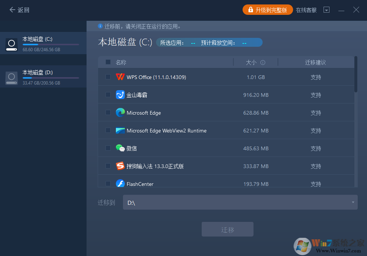The width and height of the screenshot is (367, 256).
Task: Click the C: drive usage bar
Action: click(51, 45)
